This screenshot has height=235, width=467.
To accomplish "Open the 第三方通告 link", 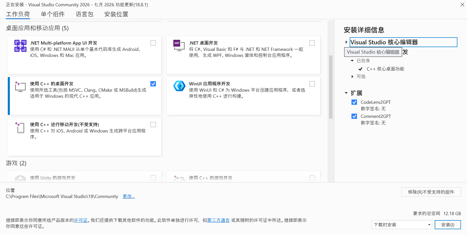I will (218, 220).
